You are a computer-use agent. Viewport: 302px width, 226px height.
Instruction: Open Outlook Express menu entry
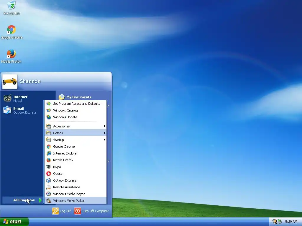point(75,180)
